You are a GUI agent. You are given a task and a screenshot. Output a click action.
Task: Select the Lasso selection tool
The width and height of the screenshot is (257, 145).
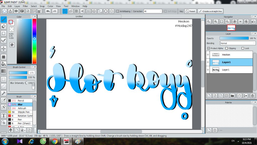pyautogui.click(x=4, y=86)
